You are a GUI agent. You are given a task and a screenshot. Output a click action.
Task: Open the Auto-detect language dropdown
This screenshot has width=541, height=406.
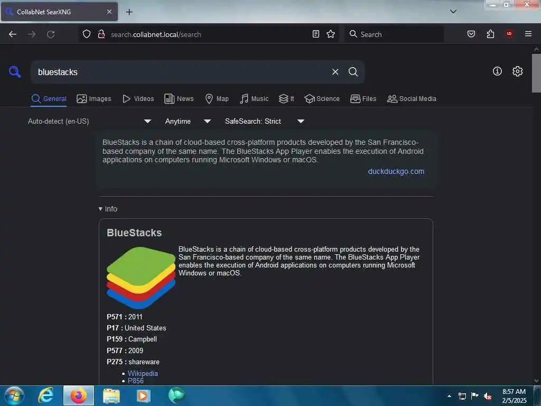coord(90,121)
